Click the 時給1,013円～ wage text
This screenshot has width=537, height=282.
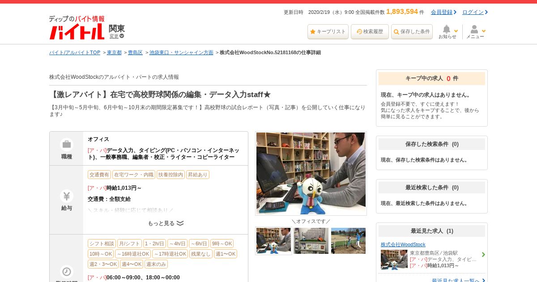point(124,188)
